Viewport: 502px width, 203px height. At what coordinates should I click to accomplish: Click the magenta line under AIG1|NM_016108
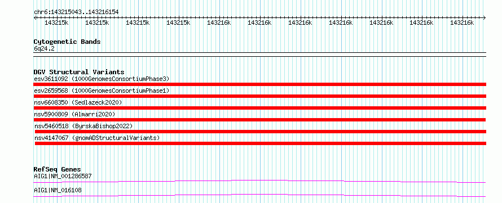(259, 195)
